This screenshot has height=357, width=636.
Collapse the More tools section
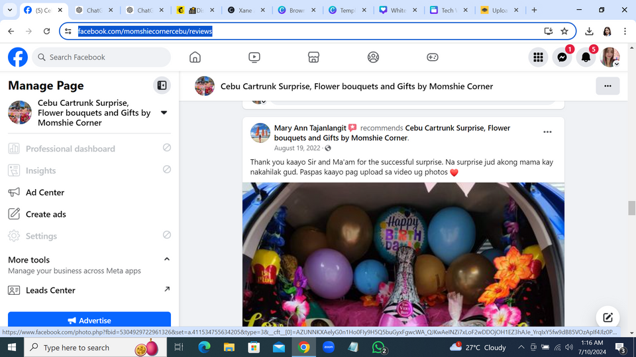(x=167, y=259)
